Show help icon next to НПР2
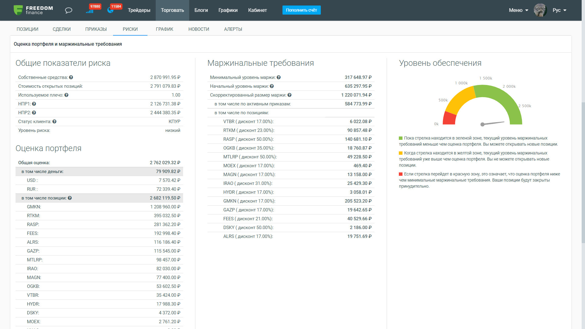Viewport: 585px width, 329px height. pos(34,113)
